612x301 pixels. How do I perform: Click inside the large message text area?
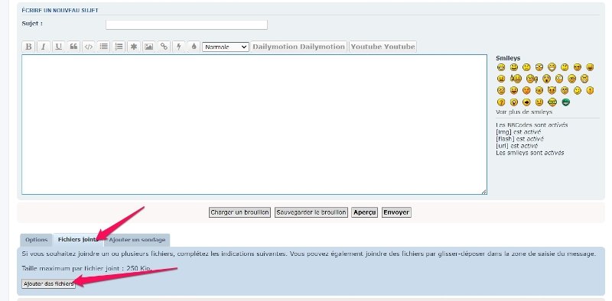click(x=254, y=125)
